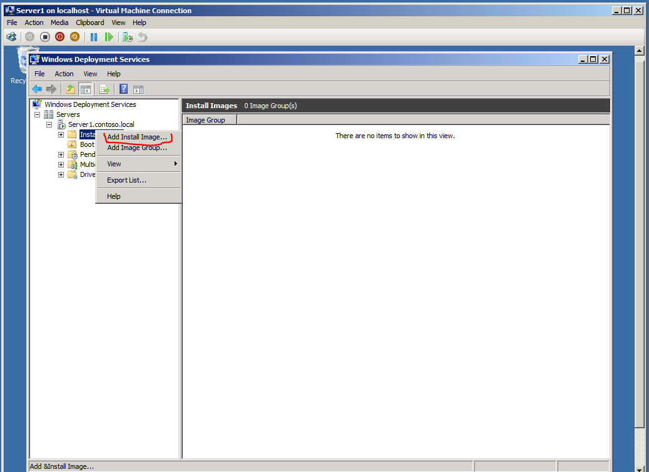649x472 pixels.
Task: Maximize the Windows Deployment Services window
Action: (x=593, y=59)
